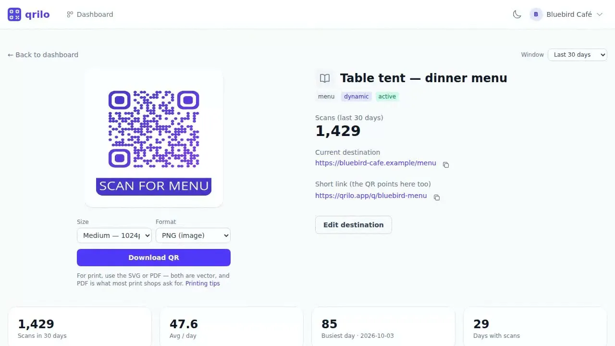Open the bluebird-cafe.example/menu destination link

[x=376, y=163]
